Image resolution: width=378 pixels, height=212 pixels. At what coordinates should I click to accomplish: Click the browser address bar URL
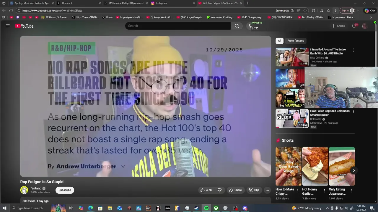pos(52,11)
